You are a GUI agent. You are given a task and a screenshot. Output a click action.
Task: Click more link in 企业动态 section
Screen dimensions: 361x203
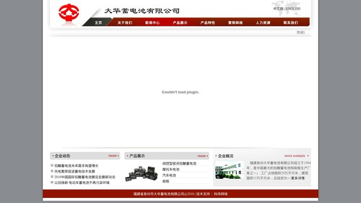pyautogui.click(x=113, y=156)
